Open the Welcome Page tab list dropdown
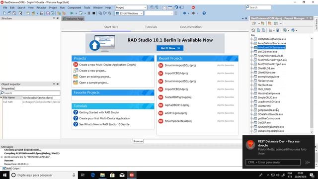 (243, 18)
